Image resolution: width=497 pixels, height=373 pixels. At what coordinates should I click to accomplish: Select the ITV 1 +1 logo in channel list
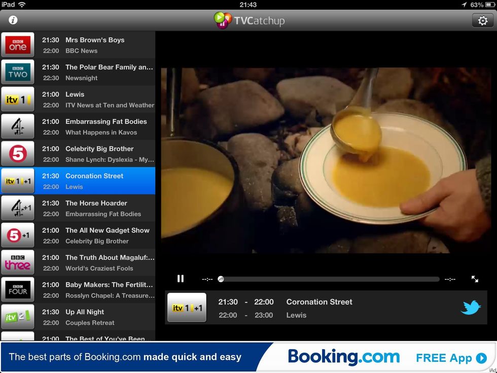point(18,181)
